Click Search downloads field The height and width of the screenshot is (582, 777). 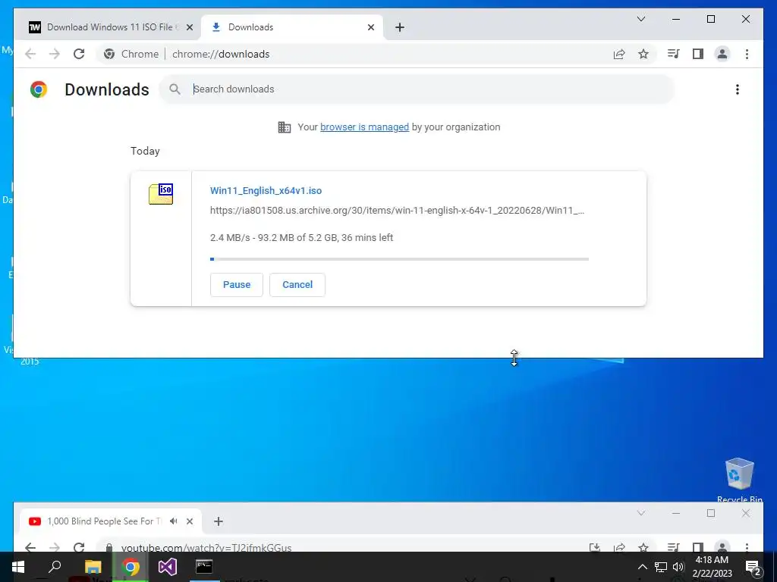coord(417,89)
